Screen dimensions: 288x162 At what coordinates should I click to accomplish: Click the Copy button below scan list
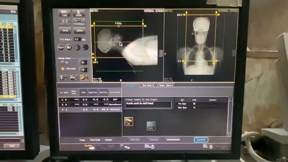(x=82, y=140)
